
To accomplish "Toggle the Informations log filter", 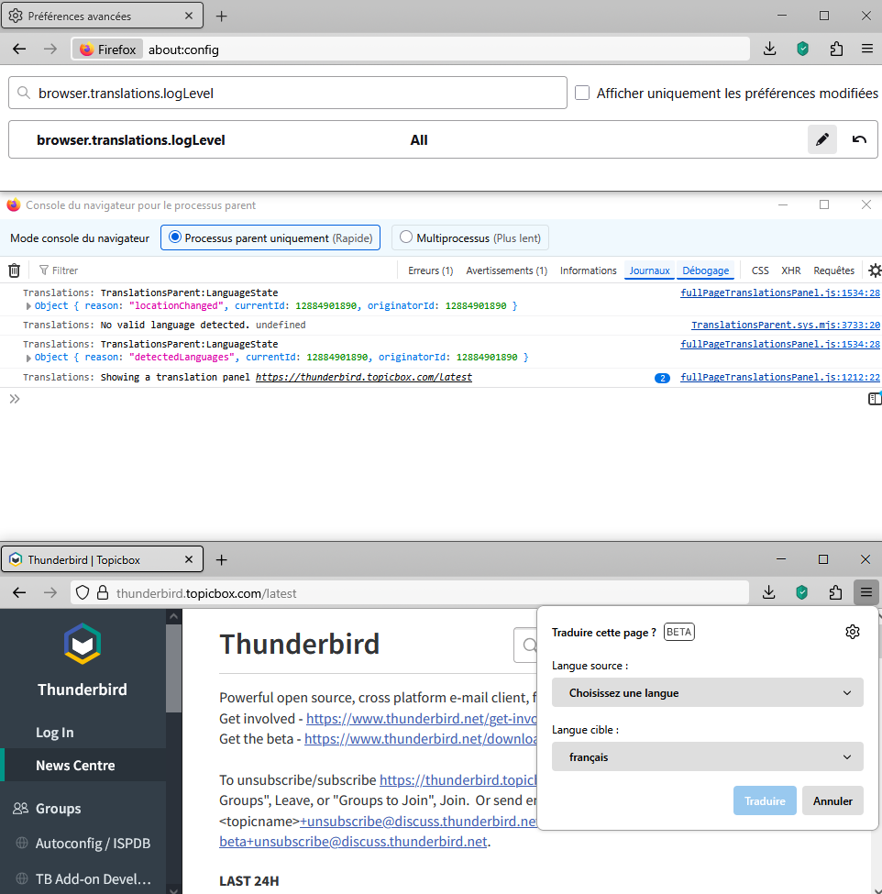I will point(588,270).
